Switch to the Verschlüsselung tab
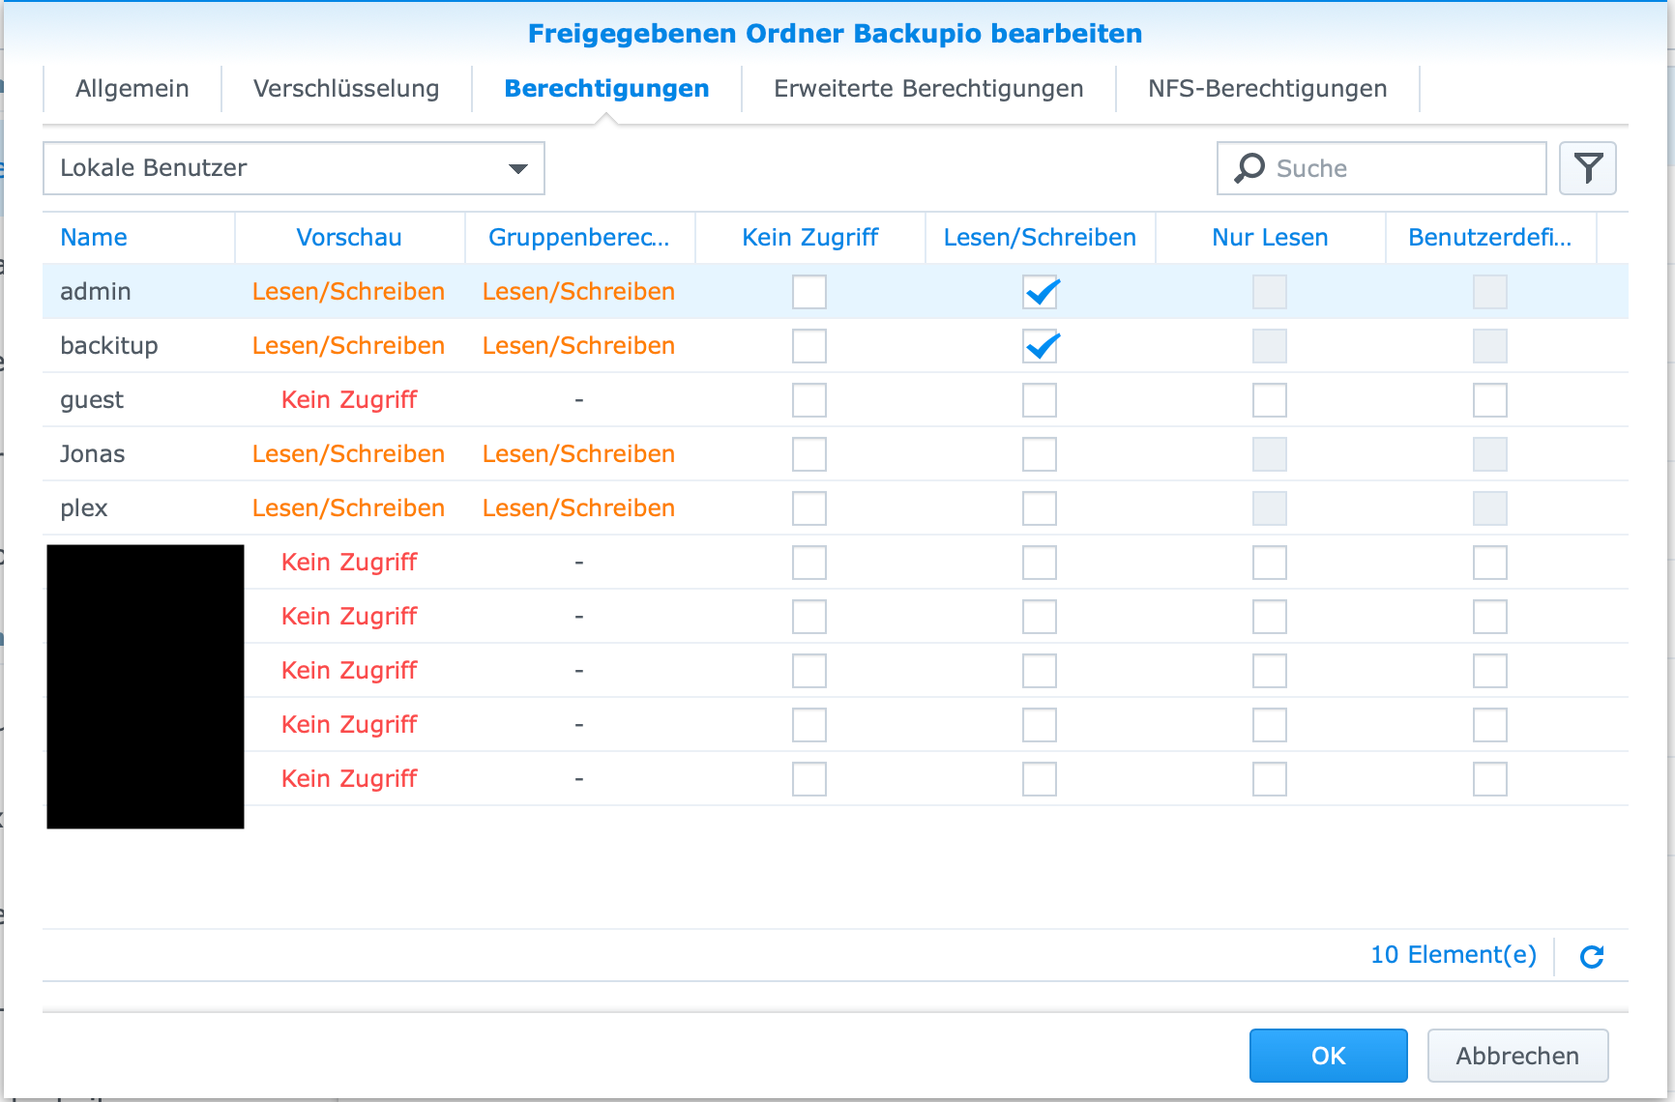 (x=345, y=88)
